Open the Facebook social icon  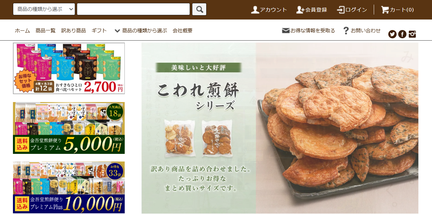(x=402, y=34)
